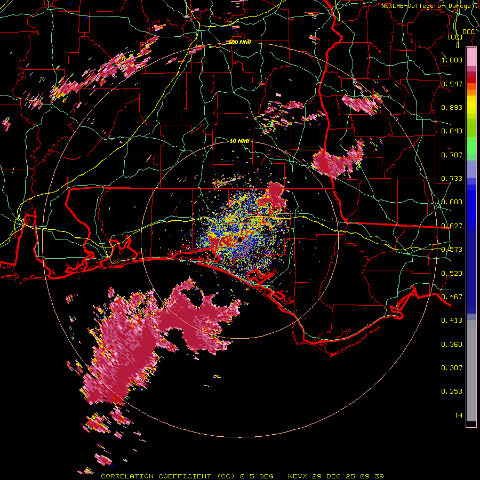Click the 0.680 scale value
The height and width of the screenshot is (480, 480).
452,202
